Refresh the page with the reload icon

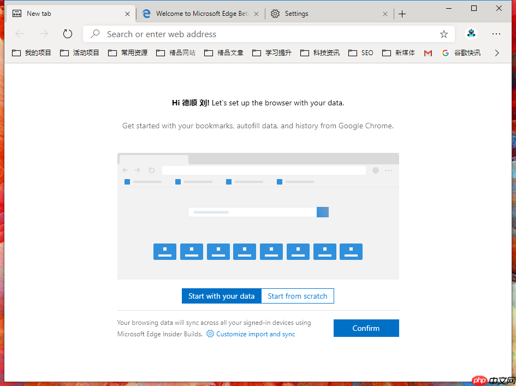point(67,33)
